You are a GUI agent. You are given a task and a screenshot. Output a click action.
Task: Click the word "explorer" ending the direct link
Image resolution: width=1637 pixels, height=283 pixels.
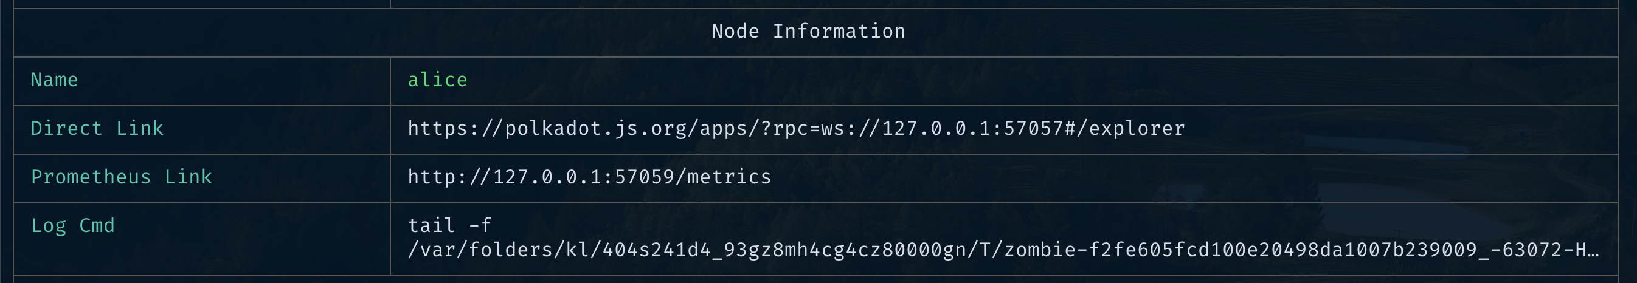coord(1137,129)
